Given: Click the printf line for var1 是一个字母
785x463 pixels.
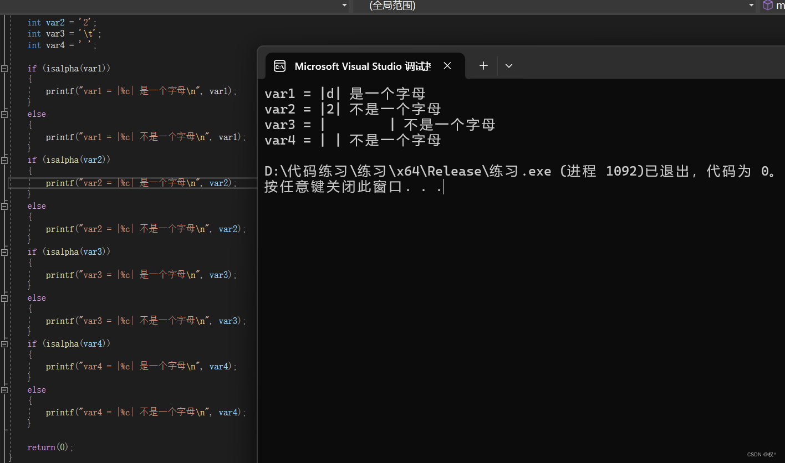Looking at the screenshot, I should pyautogui.click(x=141, y=91).
